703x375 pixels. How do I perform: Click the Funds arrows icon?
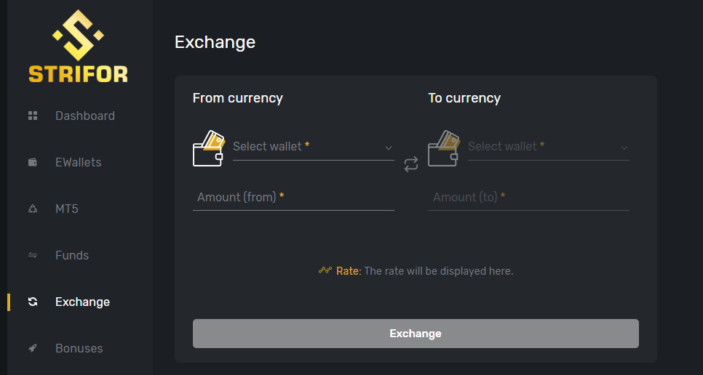33,256
